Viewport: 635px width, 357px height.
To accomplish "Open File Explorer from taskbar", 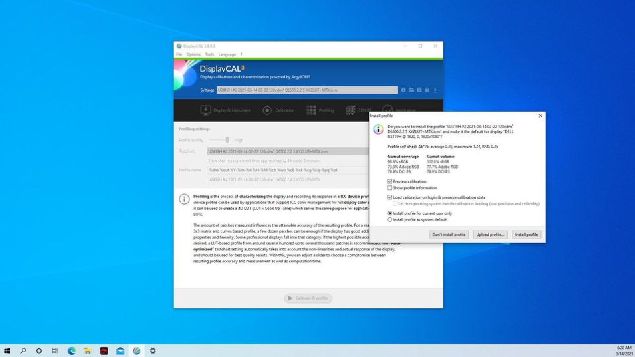I will click(x=87, y=351).
